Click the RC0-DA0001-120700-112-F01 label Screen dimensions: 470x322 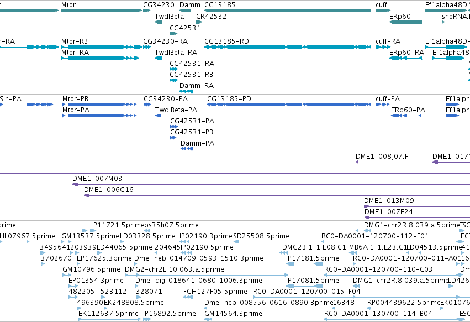pyautogui.click(x=375, y=236)
